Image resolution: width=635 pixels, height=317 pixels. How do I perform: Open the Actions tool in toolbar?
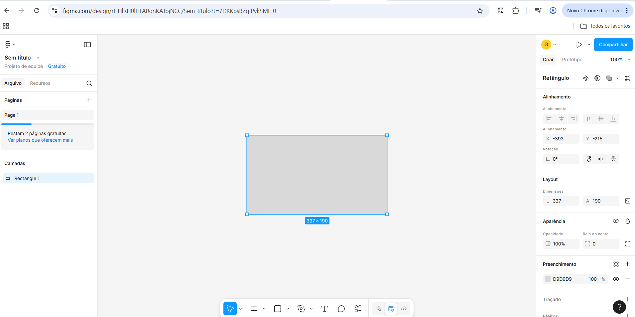pyautogui.click(x=358, y=309)
